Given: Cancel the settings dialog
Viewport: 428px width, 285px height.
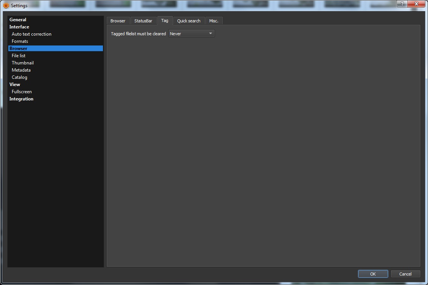Looking at the screenshot, I should click(405, 274).
